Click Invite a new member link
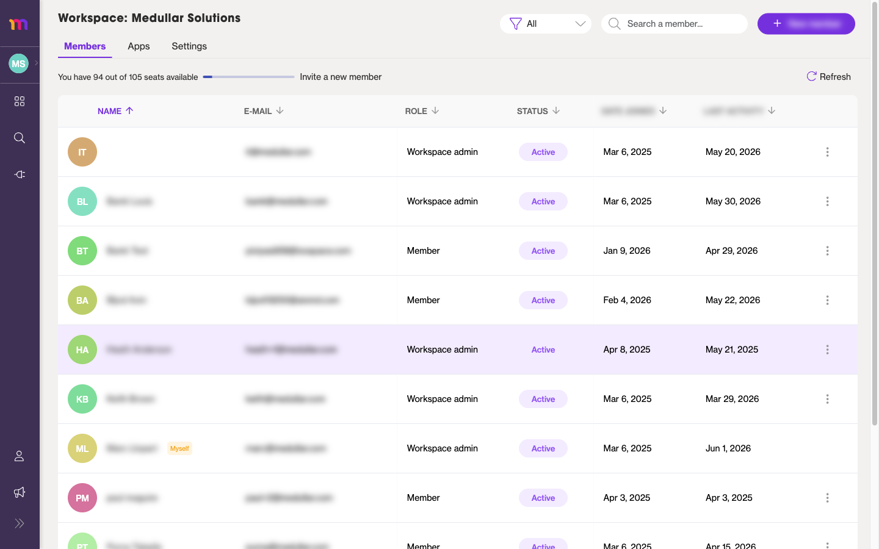Screen dimensions: 879x549 (x=341, y=77)
